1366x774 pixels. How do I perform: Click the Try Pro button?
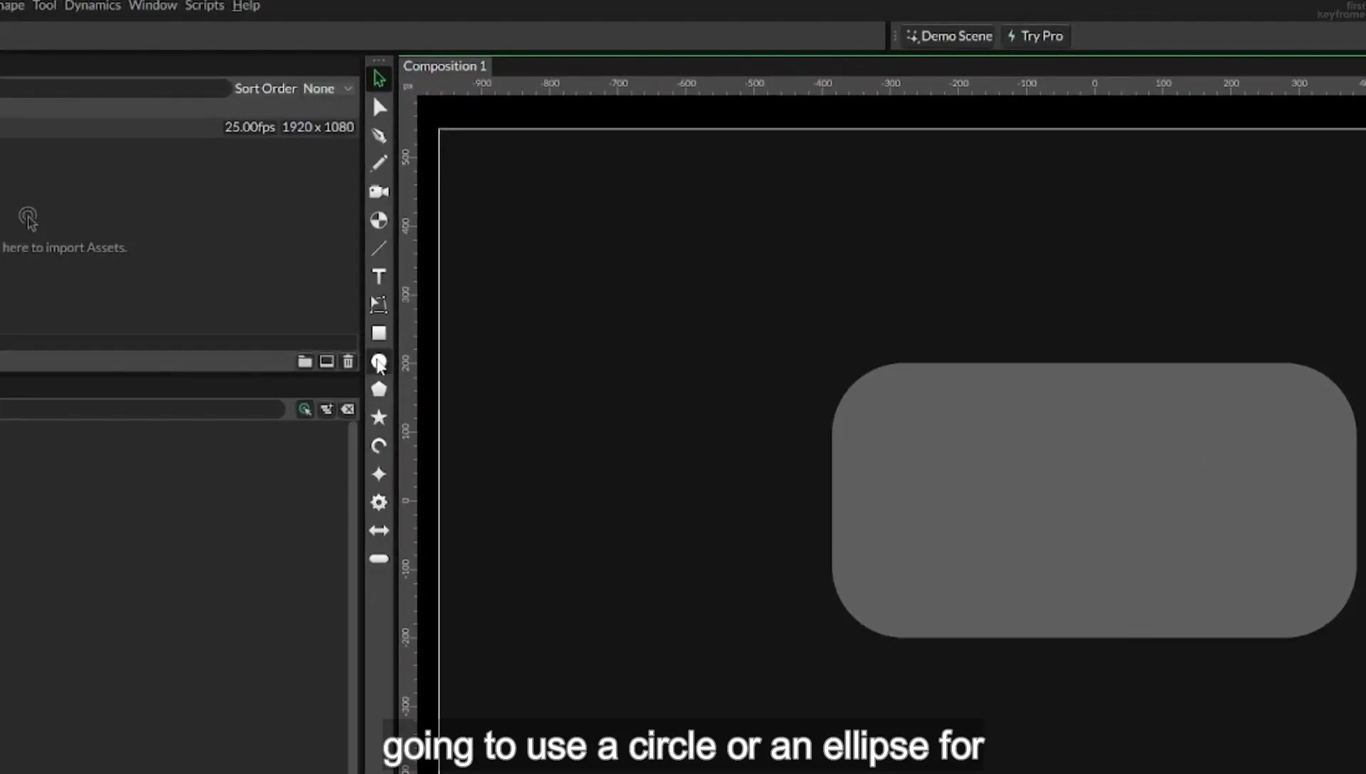pos(1035,36)
